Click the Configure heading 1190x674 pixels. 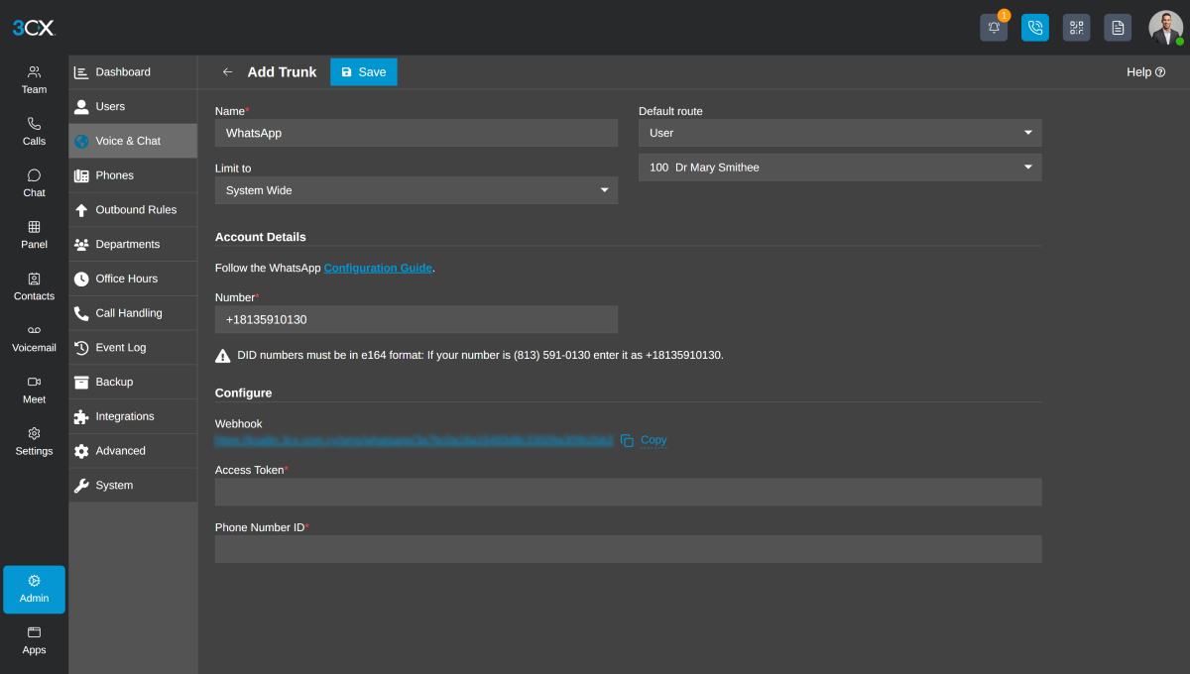pyautogui.click(x=243, y=393)
